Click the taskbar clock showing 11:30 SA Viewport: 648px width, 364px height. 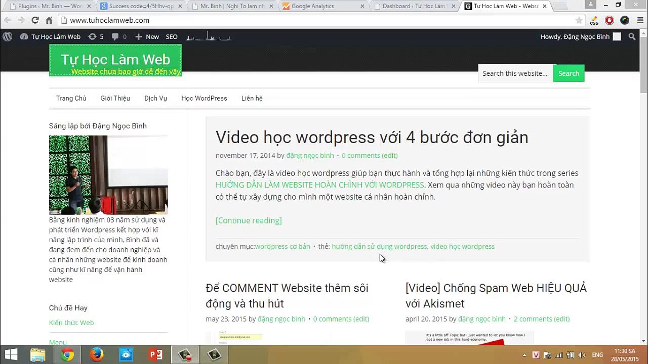tap(625, 355)
